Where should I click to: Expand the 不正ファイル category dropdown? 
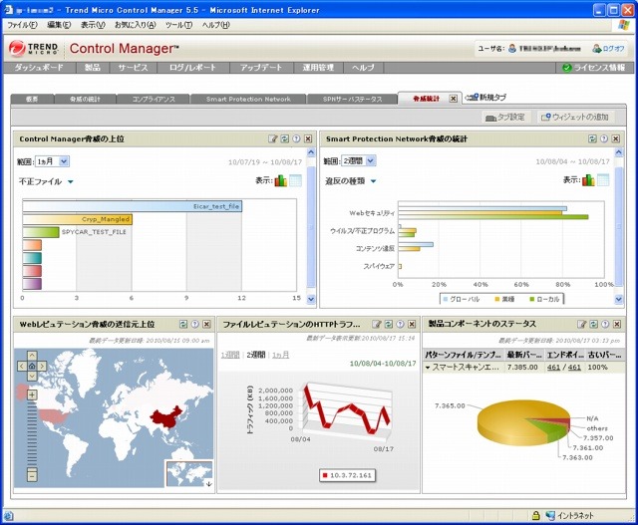[71, 181]
